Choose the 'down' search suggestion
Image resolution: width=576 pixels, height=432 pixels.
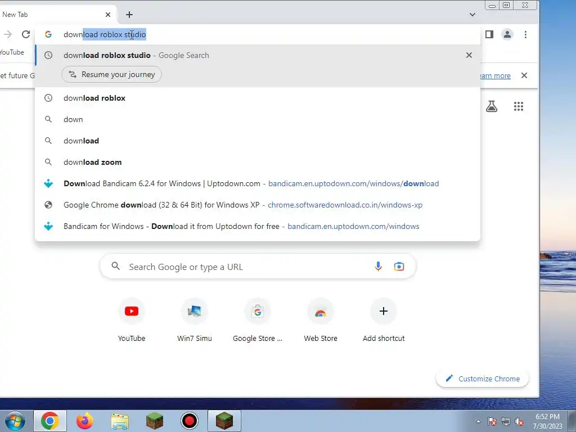pyautogui.click(x=258, y=119)
